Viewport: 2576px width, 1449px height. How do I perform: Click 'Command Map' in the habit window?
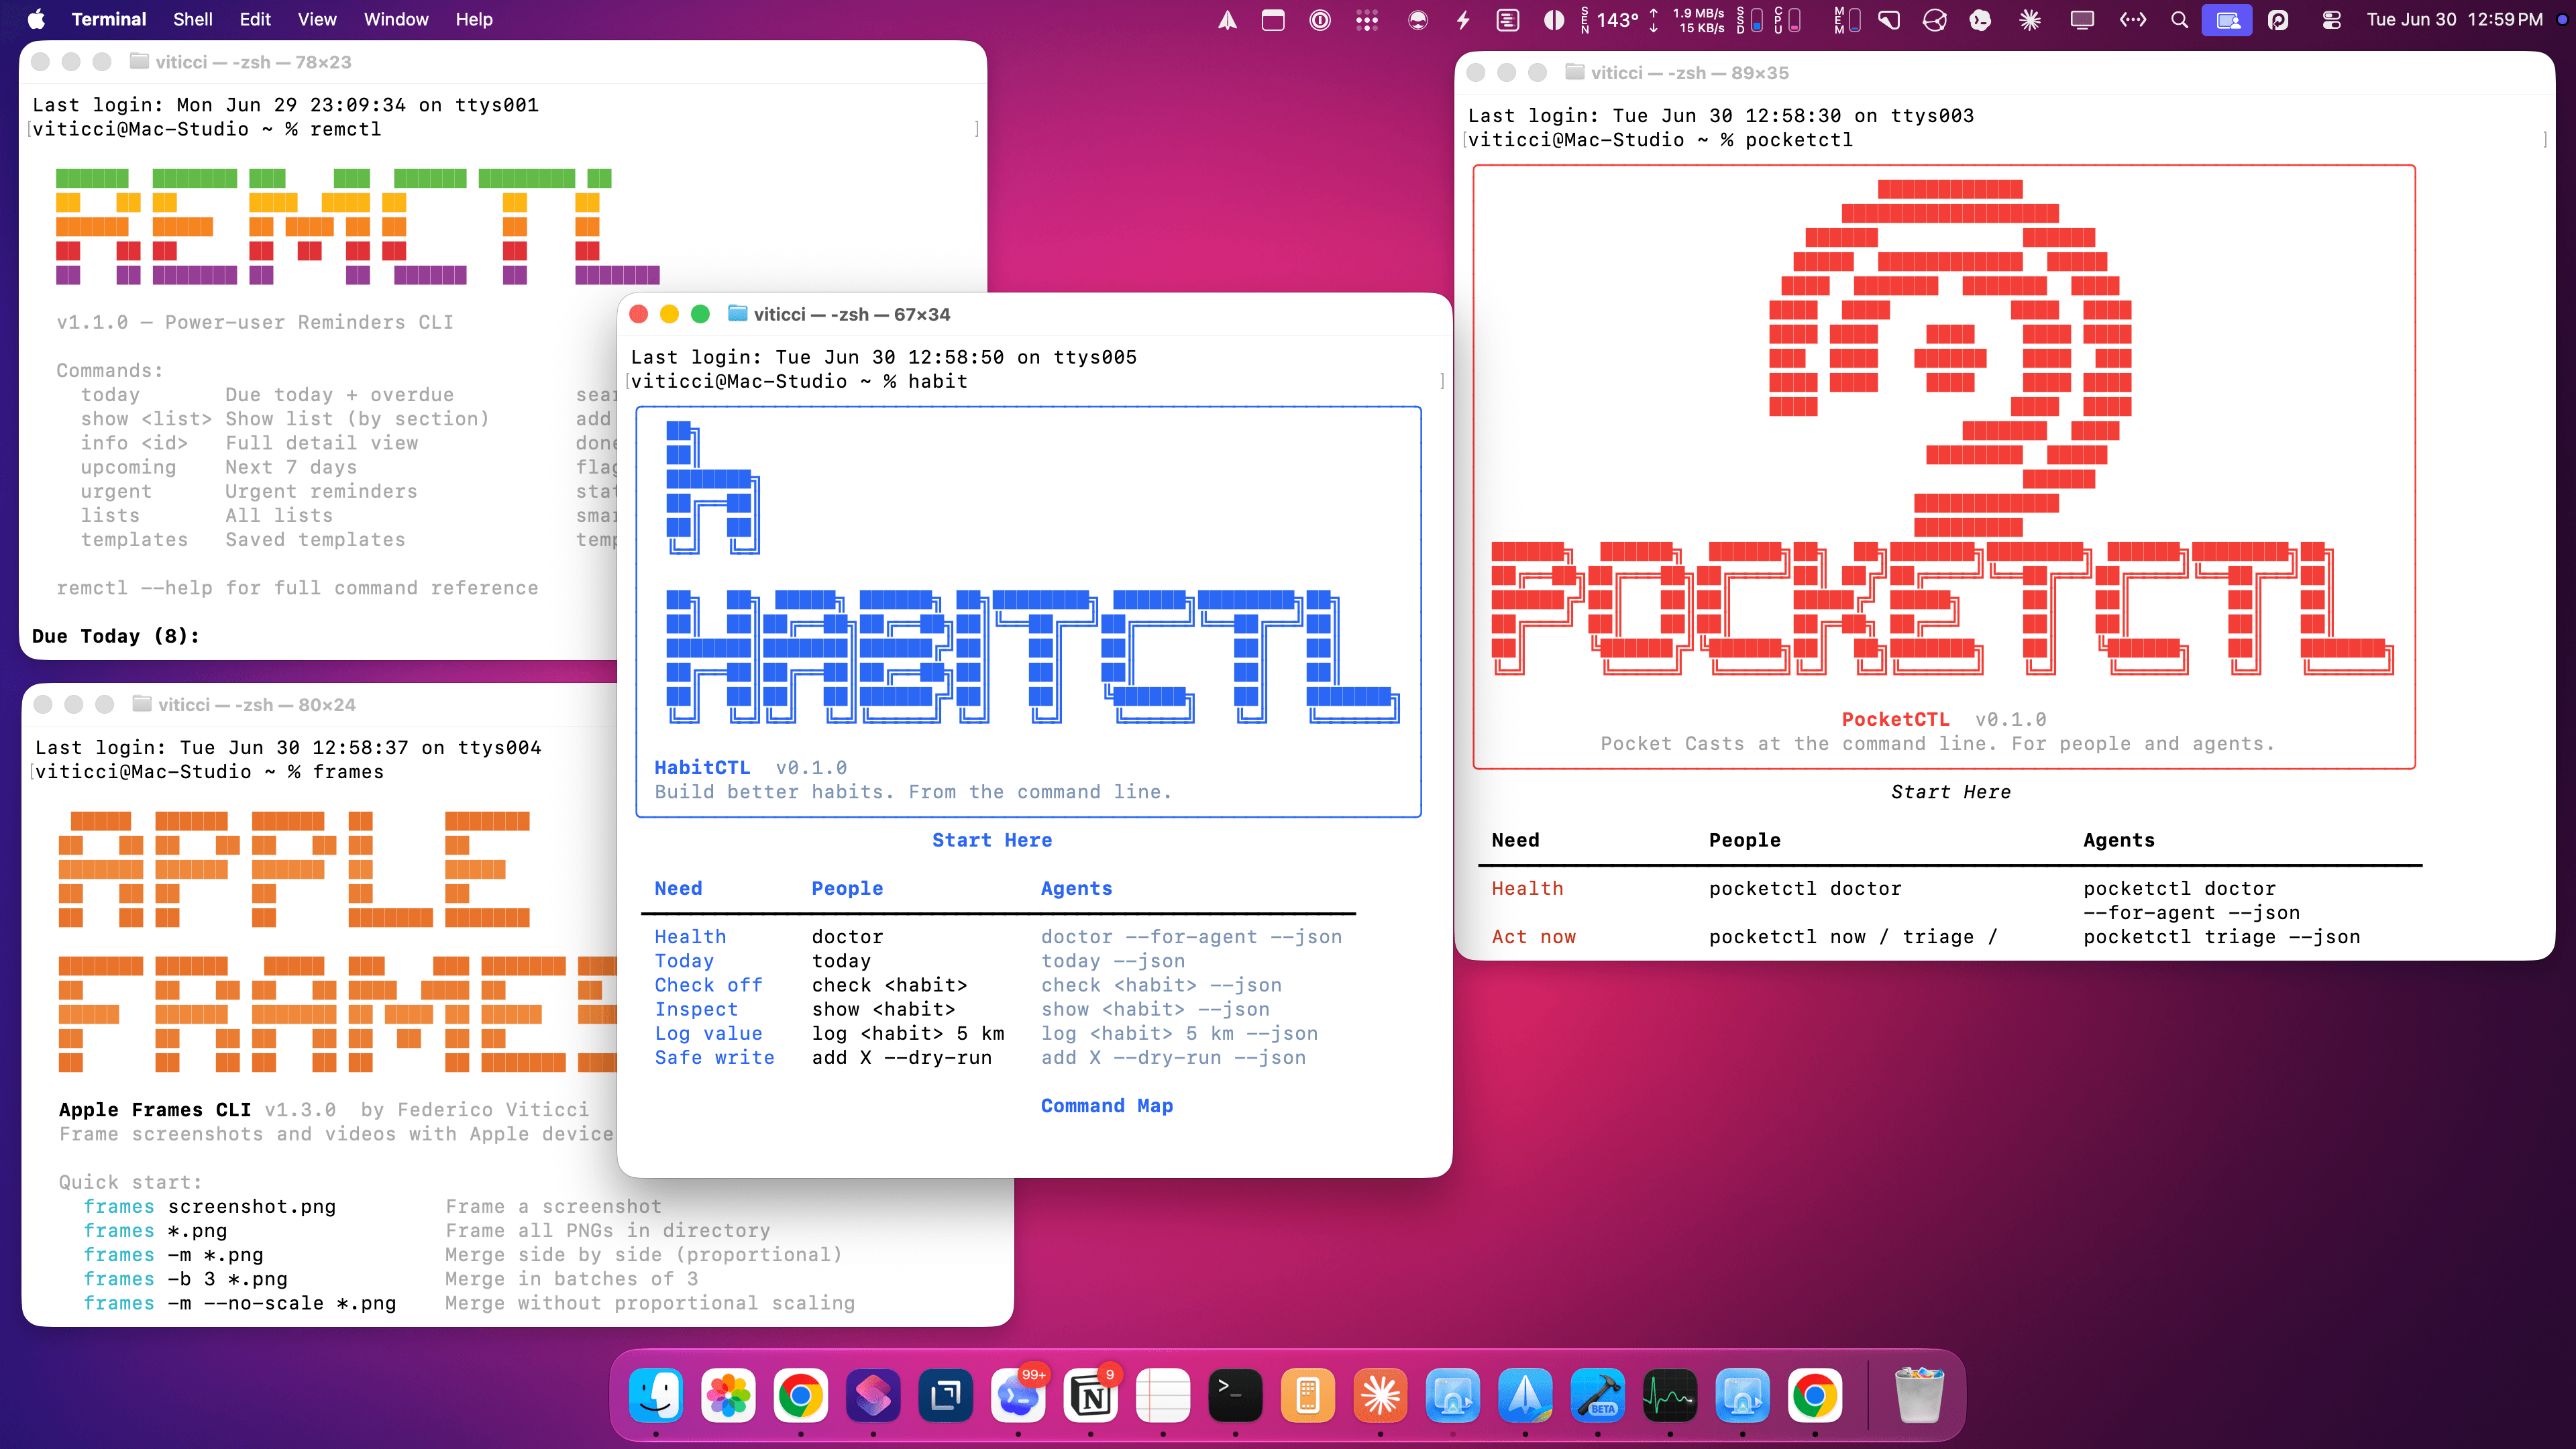click(x=1107, y=1105)
